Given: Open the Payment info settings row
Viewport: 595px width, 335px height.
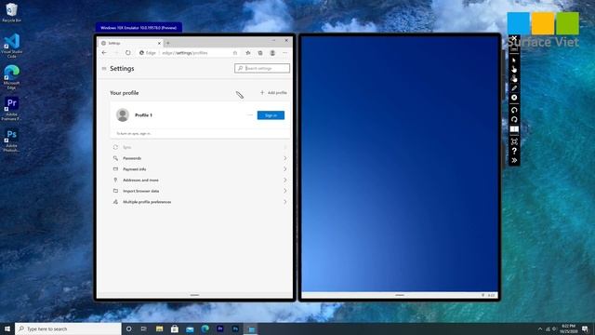Looking at the screenshot, I should [x=200, y=169].
